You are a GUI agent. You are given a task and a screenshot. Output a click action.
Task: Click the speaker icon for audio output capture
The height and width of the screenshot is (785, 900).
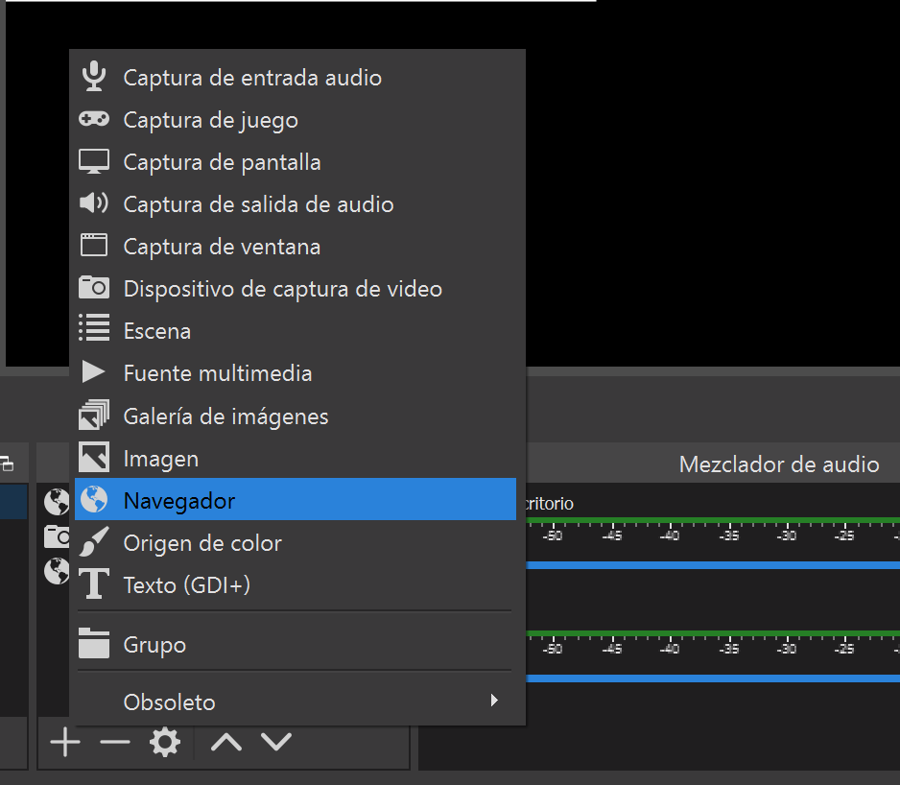(93, 203)
